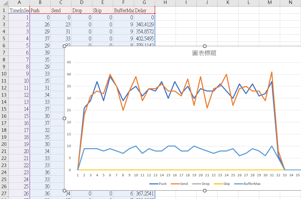The width and height of the screenshot is (301, 199).
Task: Select row 1 header
Action: pyautogui.click(x=4, y=10)
